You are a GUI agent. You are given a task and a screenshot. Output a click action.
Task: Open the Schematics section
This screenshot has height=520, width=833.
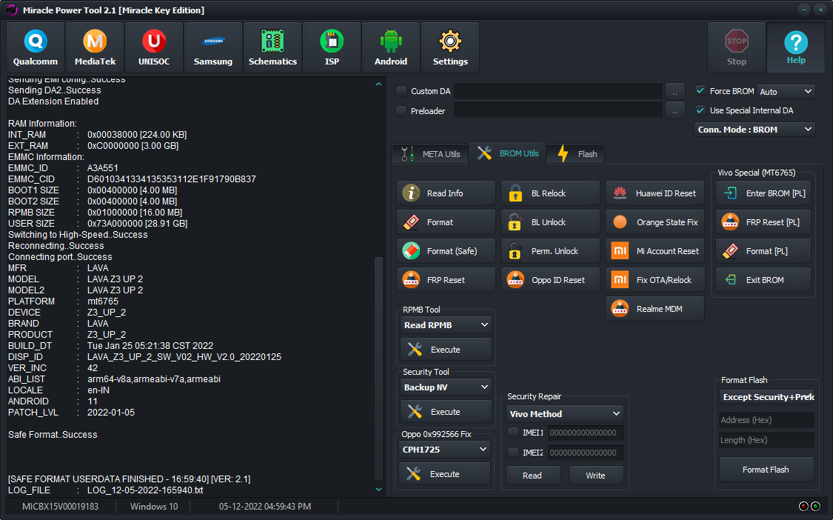point(272,48)
